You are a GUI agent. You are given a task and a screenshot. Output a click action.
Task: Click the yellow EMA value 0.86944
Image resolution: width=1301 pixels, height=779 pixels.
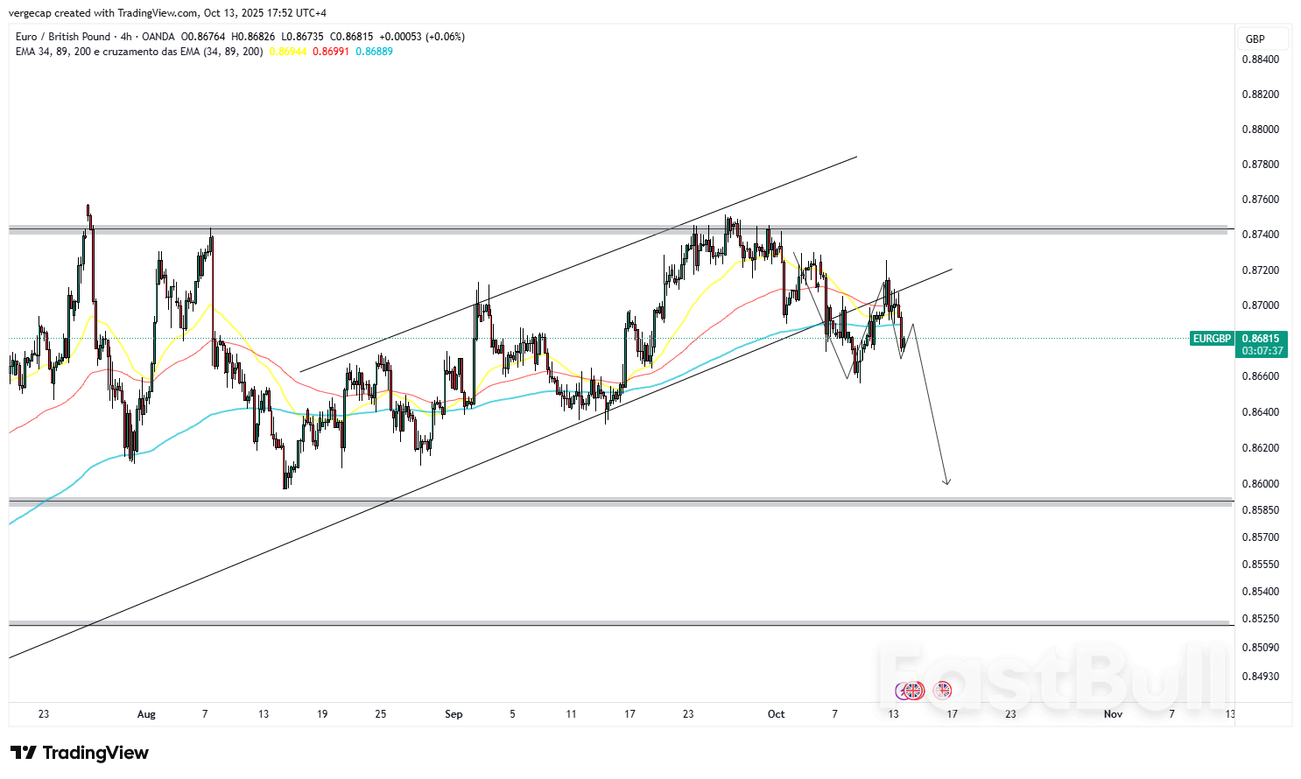[287, 52]
